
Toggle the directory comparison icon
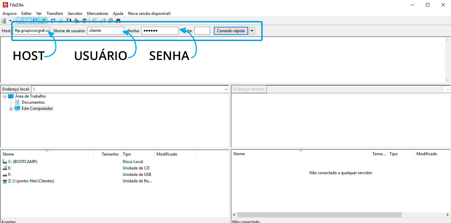102,20
